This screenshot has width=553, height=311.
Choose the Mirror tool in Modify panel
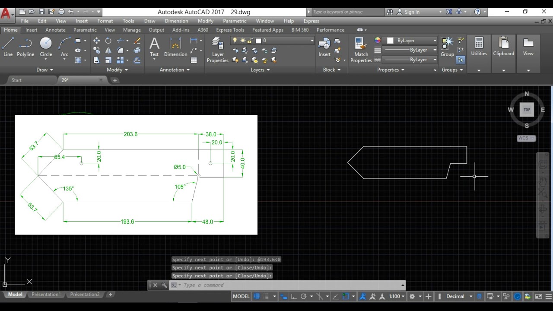tap(108, 51)
